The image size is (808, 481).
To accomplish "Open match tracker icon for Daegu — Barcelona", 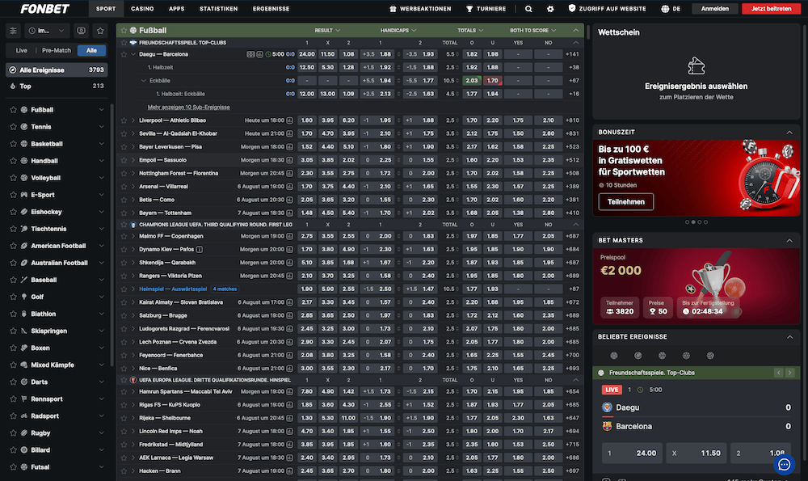I will click(x=250, y=54).
